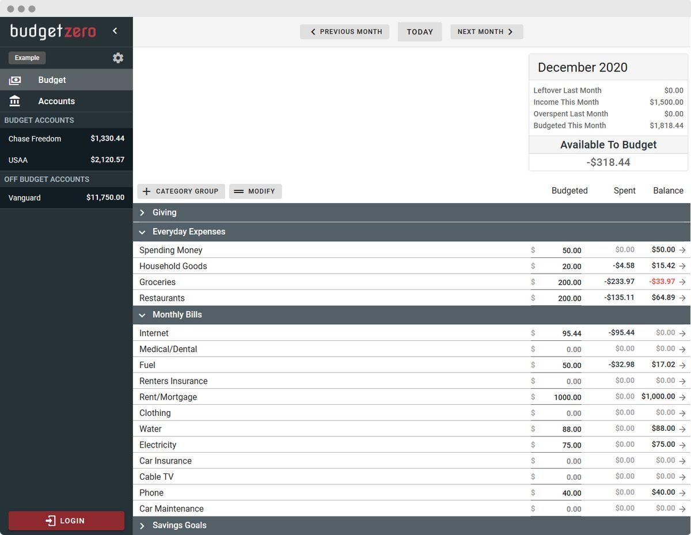Click the arrow icon in Medical/Dental row
691x535 pixels.
[682, 349]
